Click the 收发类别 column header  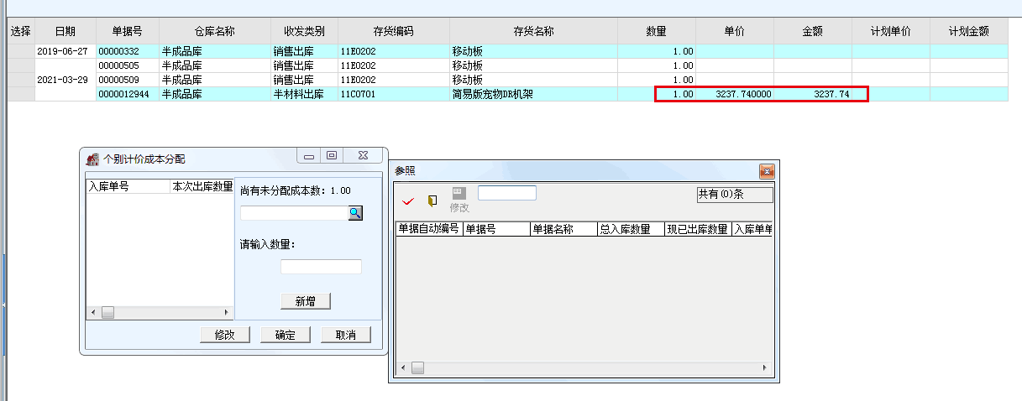coord(304,31)
